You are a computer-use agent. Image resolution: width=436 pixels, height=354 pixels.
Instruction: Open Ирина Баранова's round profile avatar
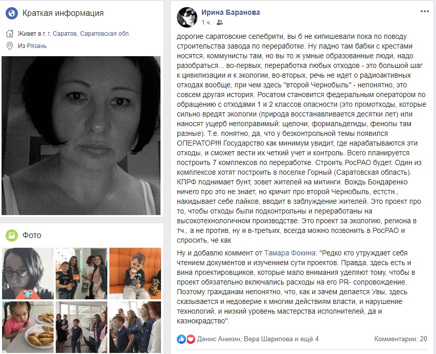click(187, 17)
